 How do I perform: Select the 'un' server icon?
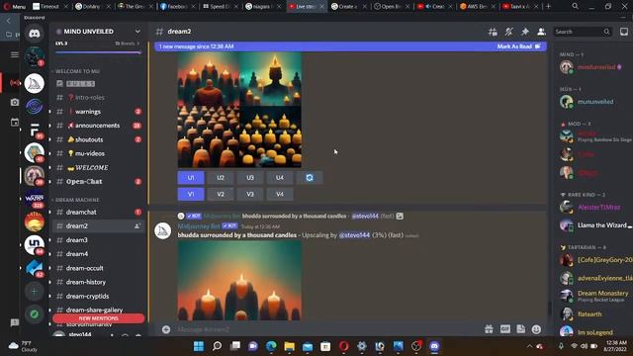(35, 244)
